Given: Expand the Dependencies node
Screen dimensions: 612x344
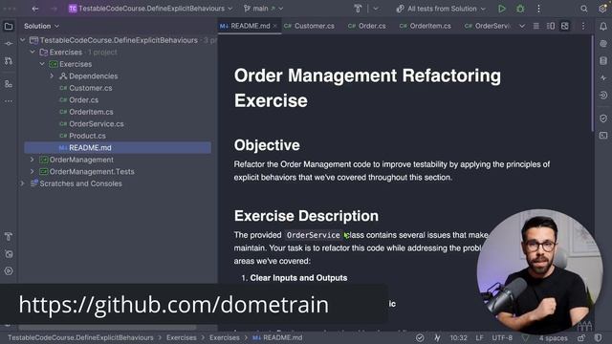Looking at the screenshot, I should point(52,76).
